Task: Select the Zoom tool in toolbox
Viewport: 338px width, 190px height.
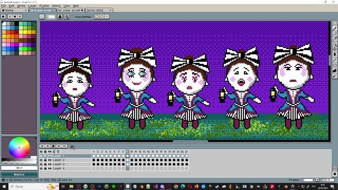Action: [334, 44]
